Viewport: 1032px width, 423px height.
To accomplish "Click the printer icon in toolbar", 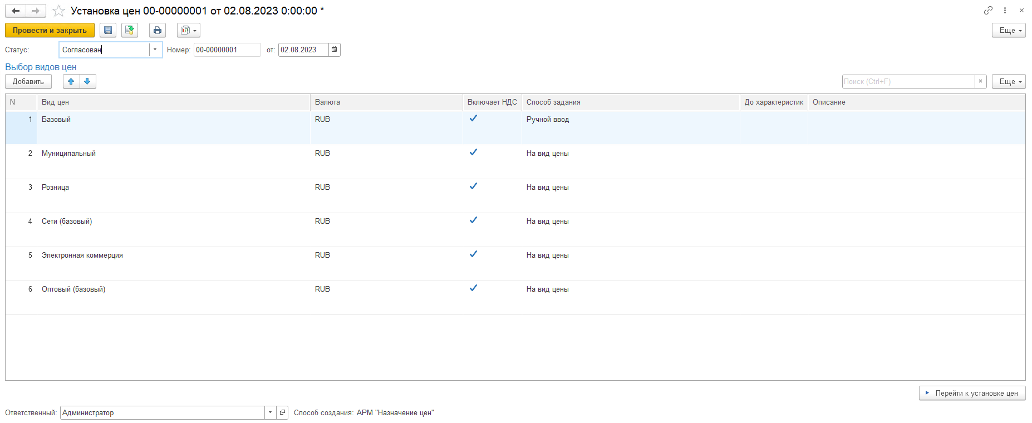I will 158,30.
